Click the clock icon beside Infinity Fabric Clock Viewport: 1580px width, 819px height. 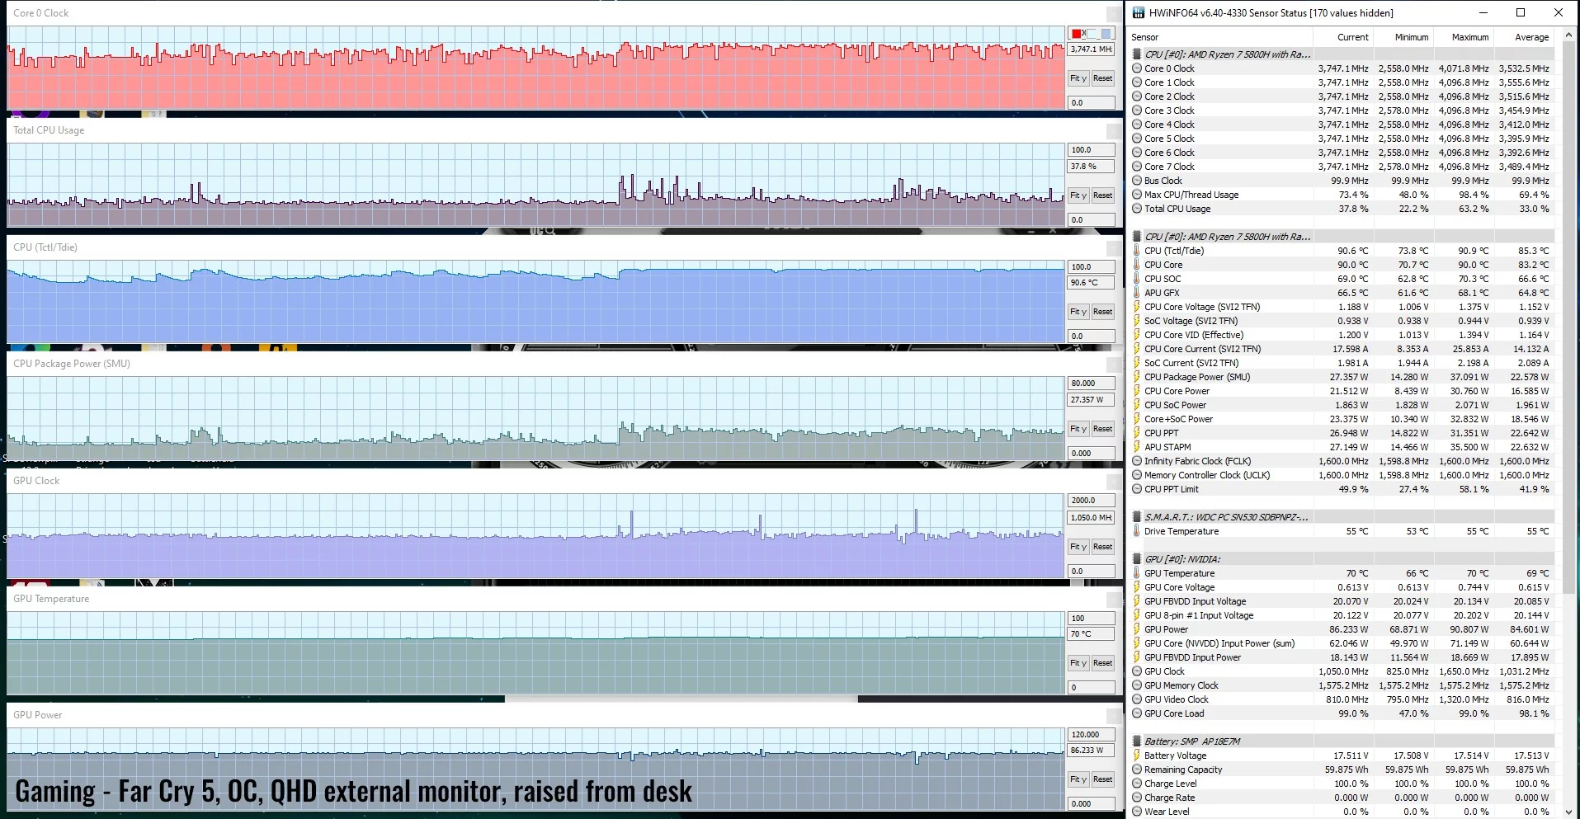pos(1137,461)
